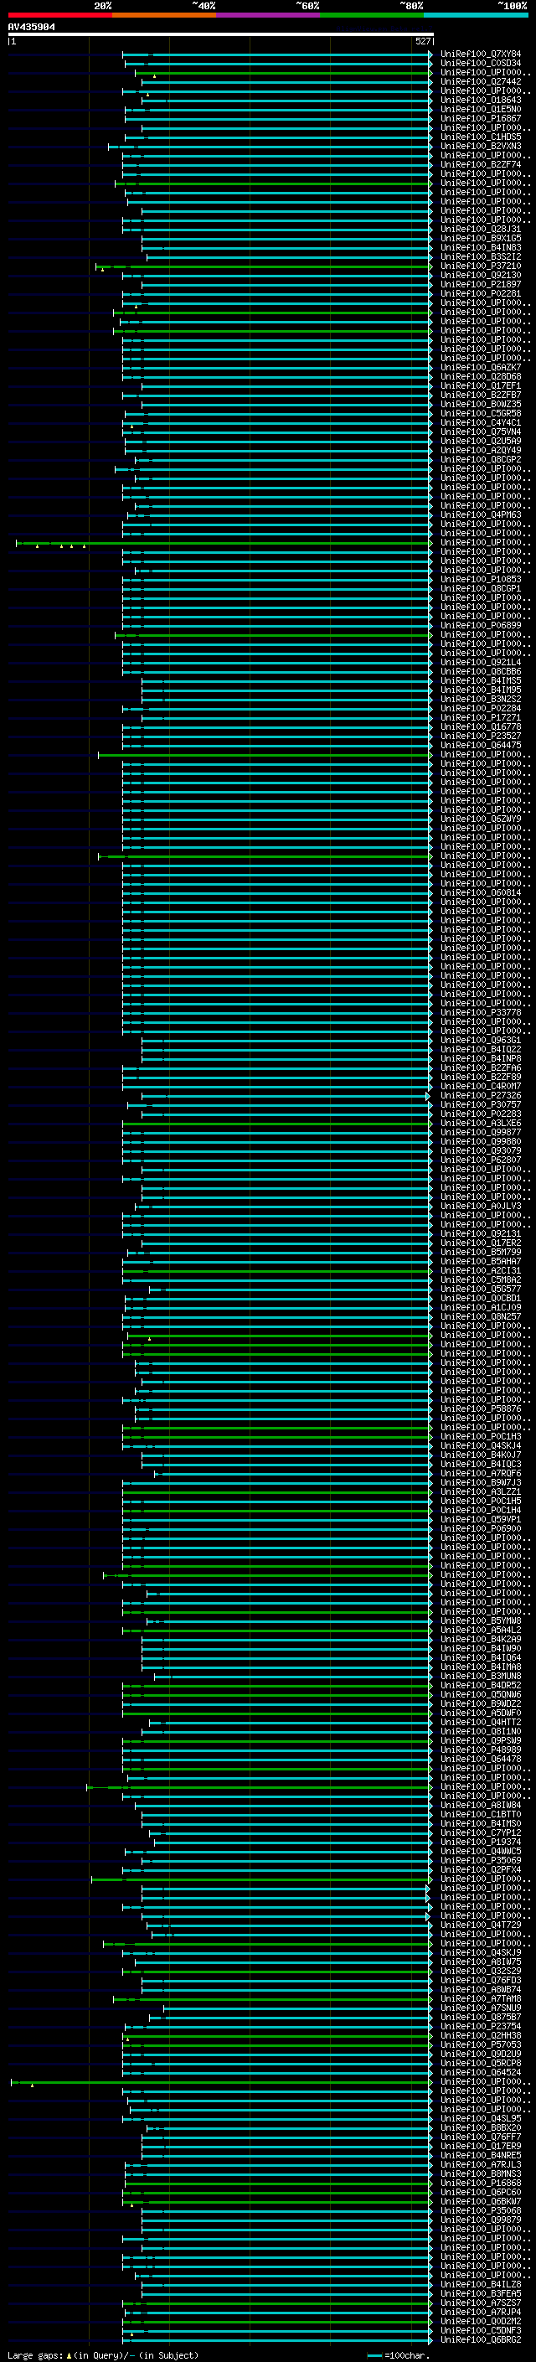Open hit UniRef100_O18643
Image resolution: width=536 pixels, height=2362 pixels.
pyautogui.click(x=481, y=100)
